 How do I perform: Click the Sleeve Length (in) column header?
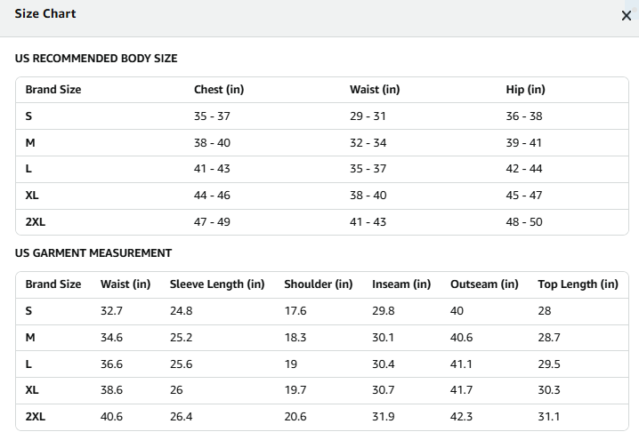tap(217, 284)
